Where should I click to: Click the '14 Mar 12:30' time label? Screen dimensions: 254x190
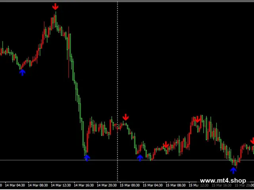click(61, 185)
